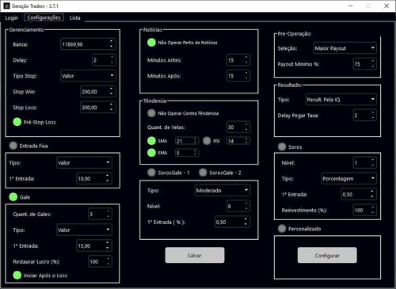Image resolution: width=396 pixels, height=289 pixels.
Task: Toggle Iniciar Após o Loss
Action: click(x=17, y=275)
